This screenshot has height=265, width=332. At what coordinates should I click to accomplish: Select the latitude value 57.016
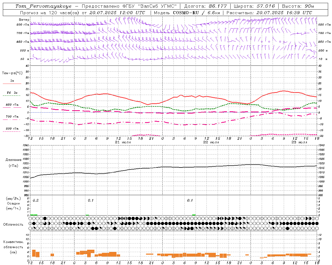[266, 6]
